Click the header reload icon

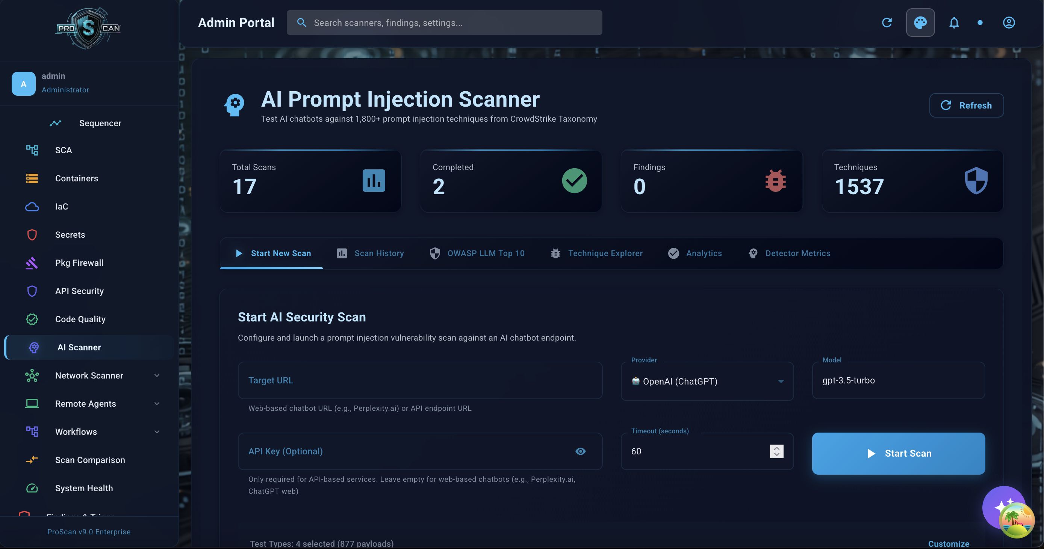click(887, 23)
